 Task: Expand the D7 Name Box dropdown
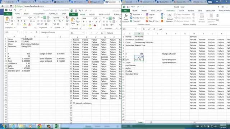tap(18, 32)
